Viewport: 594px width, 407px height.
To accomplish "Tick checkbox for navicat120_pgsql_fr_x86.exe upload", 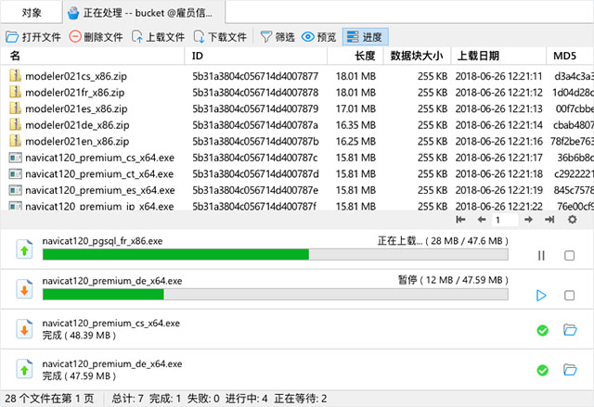I will click(x=569, y=256).
